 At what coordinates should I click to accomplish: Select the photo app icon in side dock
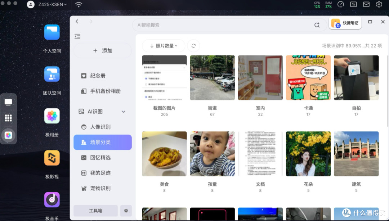pos(8,135)
